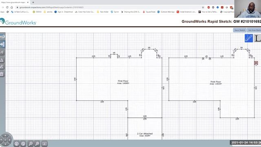Click the first zoom magnifier icon
Image resolution: width=261 pixels, height=147 pixels.
click(31, 143)
